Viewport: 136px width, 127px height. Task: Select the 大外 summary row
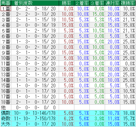click(x=68, y=124)
